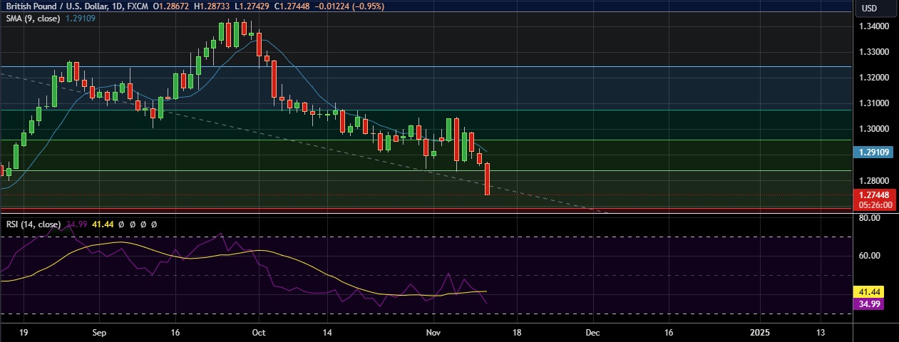Select the latest red candlestick
The width and height of the screenshot is (899, 342).
[488, 179]
